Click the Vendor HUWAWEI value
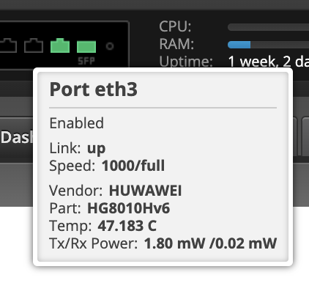Screen dimensions: 309x283 (x=145, y=191)
